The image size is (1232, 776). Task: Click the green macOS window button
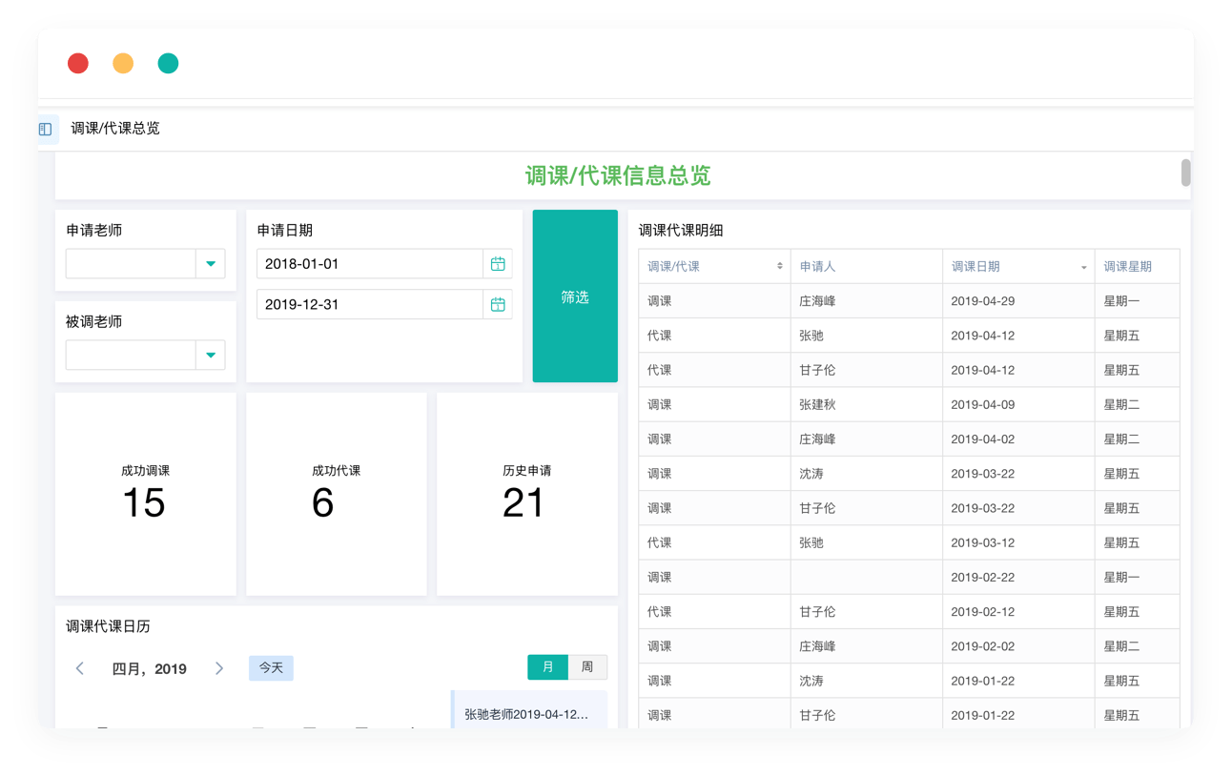168,64
